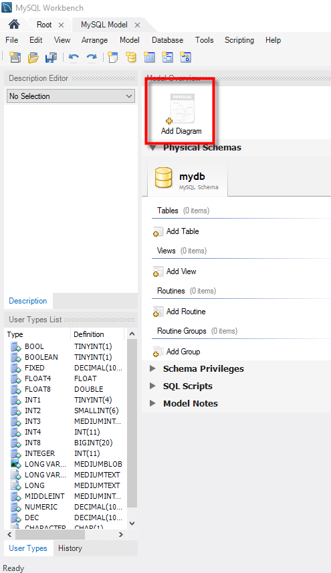Viewport: 331px width, 573px height.
Task: Open the No Selection dropdown
Action: 71,96
